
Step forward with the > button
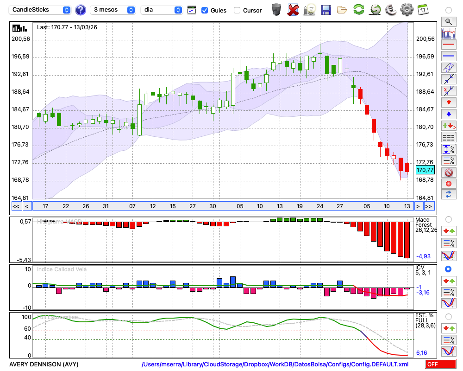coord(418,206)
